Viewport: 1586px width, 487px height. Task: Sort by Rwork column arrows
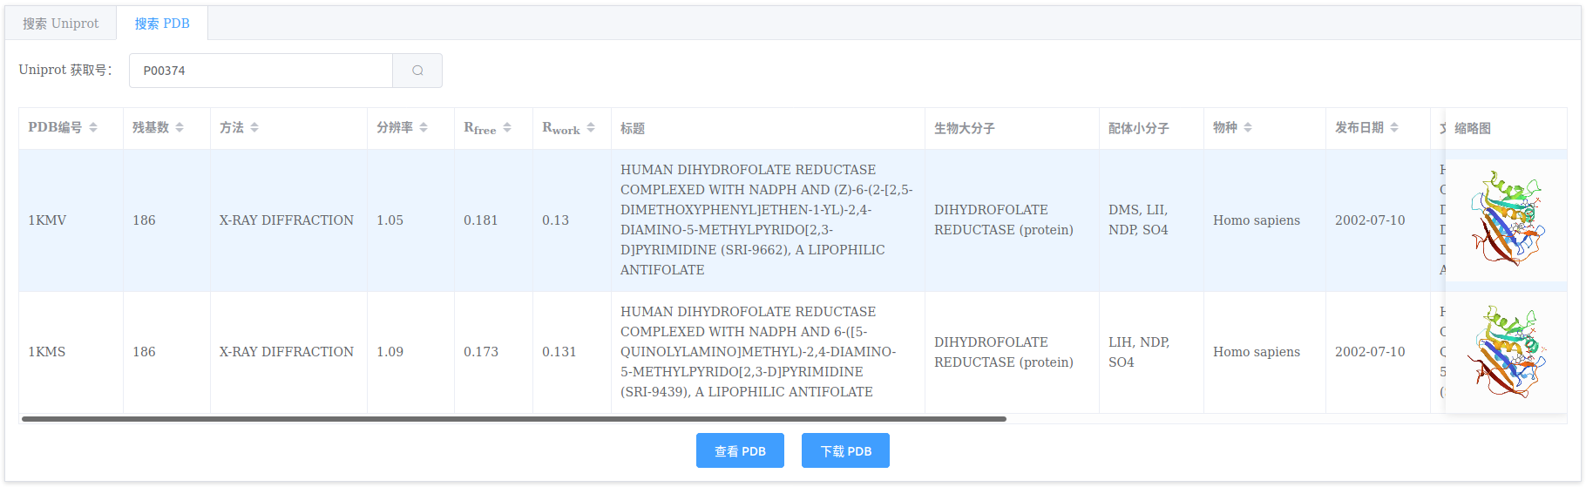591,128
